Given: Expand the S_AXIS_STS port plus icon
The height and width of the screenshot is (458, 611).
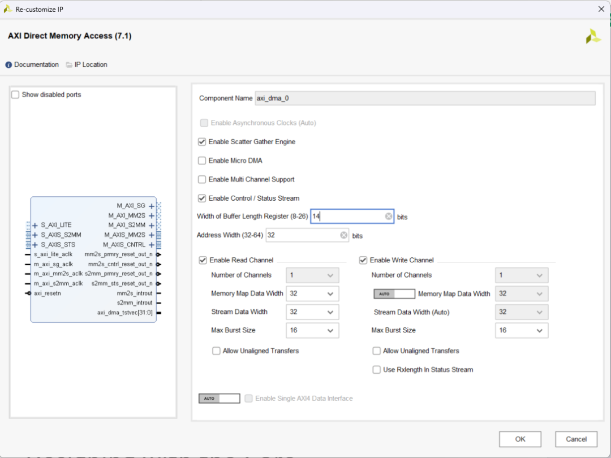Looking at the screenshot, I should [x=35, y=245].
